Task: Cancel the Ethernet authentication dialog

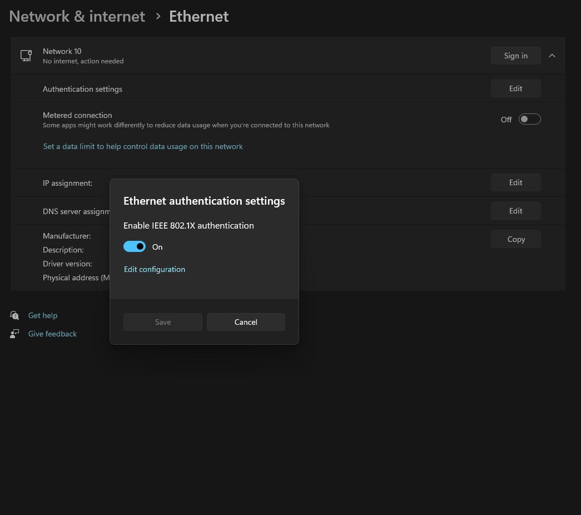Action: pyautogui.click(x=246, y=322)
